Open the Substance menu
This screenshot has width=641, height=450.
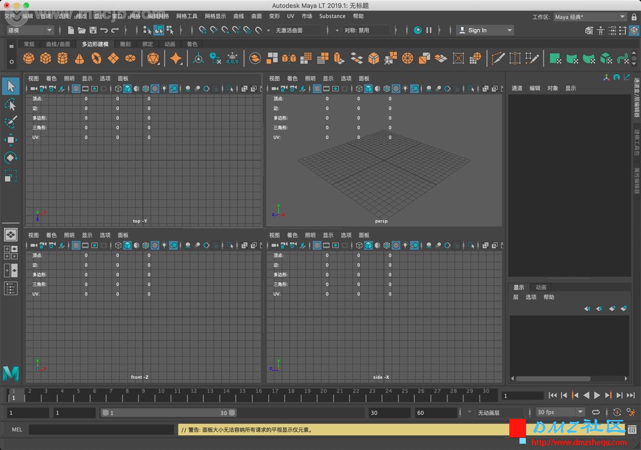332,16
